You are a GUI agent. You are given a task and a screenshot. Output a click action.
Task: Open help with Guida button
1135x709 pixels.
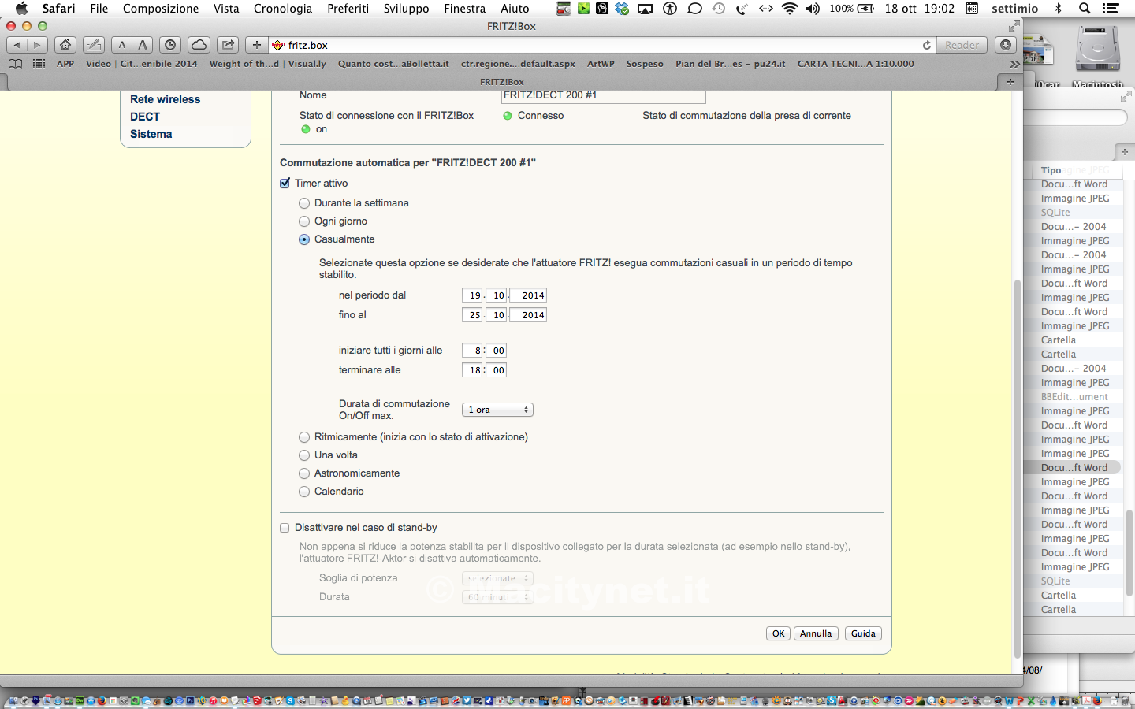[x=863, y=633]
